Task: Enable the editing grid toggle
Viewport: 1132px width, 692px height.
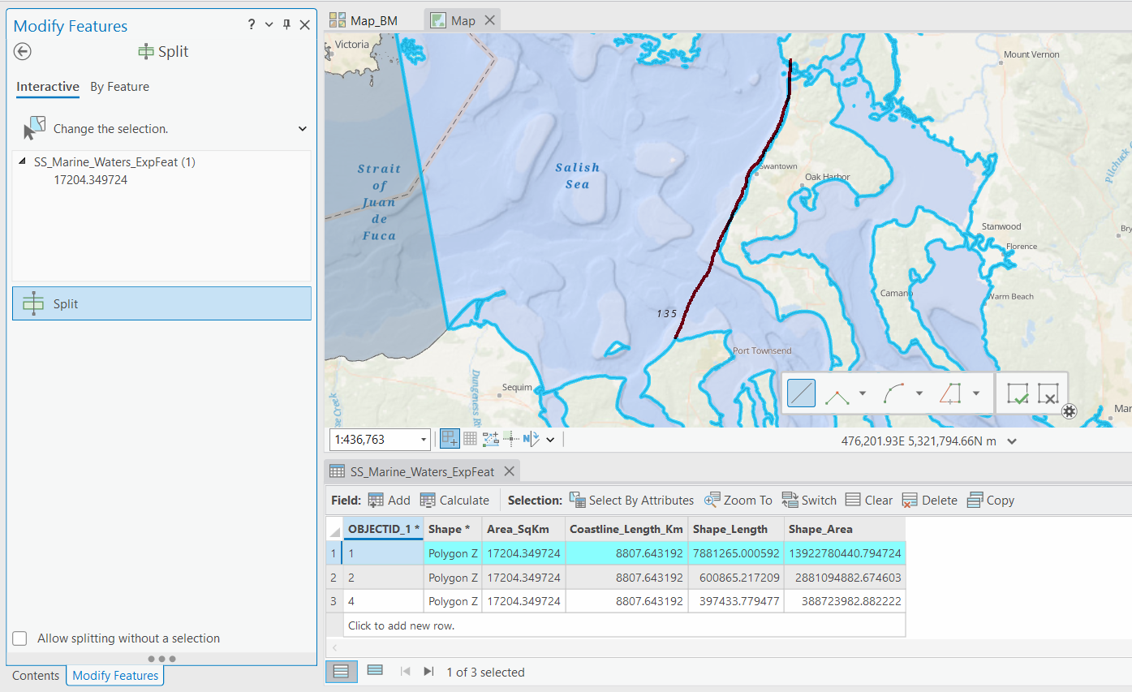Action: pyautogui.click(x=470, y=439)
